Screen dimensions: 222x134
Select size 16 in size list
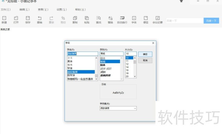(x=129, y=70)
